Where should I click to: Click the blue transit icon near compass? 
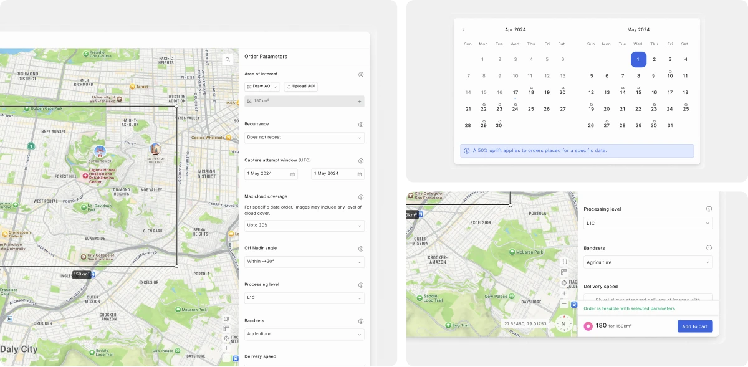573,305
